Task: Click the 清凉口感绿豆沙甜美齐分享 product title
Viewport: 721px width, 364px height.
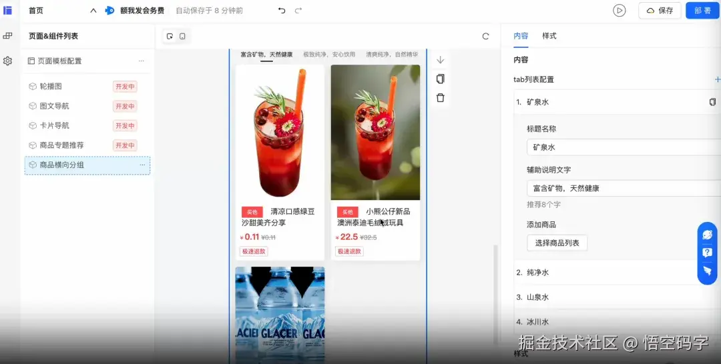Action: (x=278, y=217)
